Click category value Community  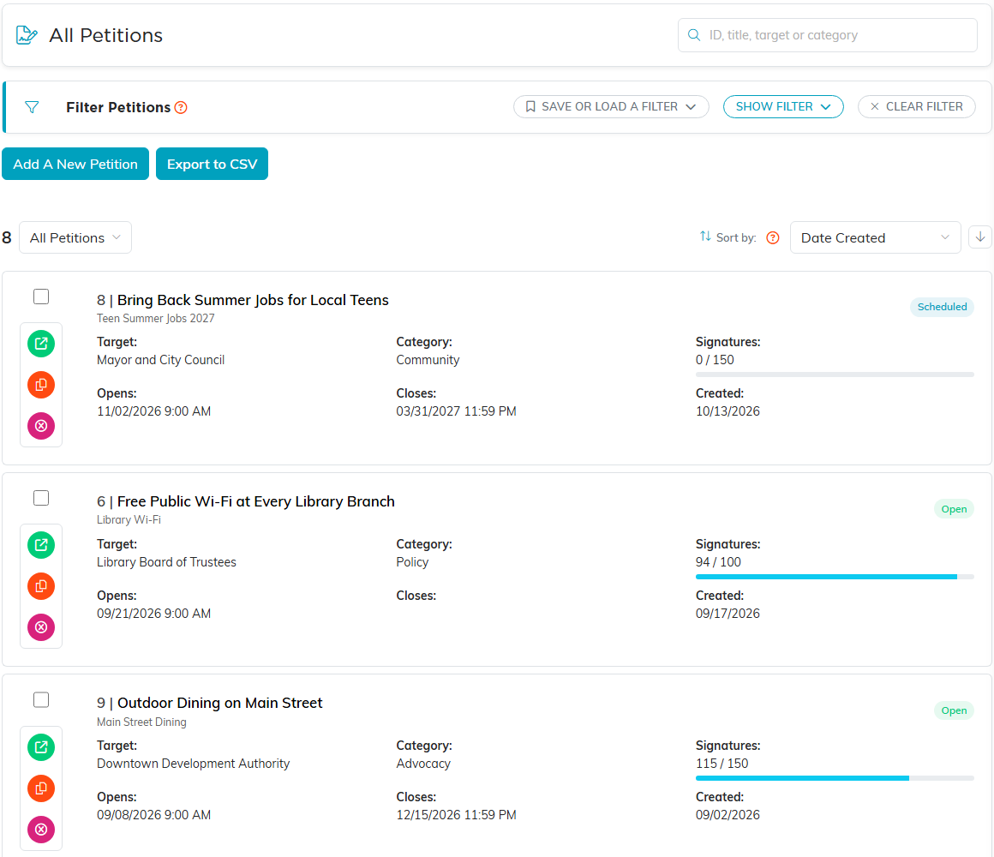(428, 359)
